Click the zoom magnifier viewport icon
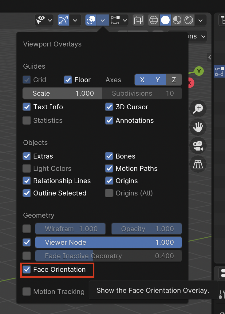This screenshot has width=225, height=314. [198, 108]
